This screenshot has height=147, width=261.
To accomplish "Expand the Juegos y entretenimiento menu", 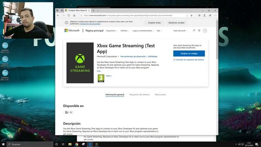I will coord(143,31).
